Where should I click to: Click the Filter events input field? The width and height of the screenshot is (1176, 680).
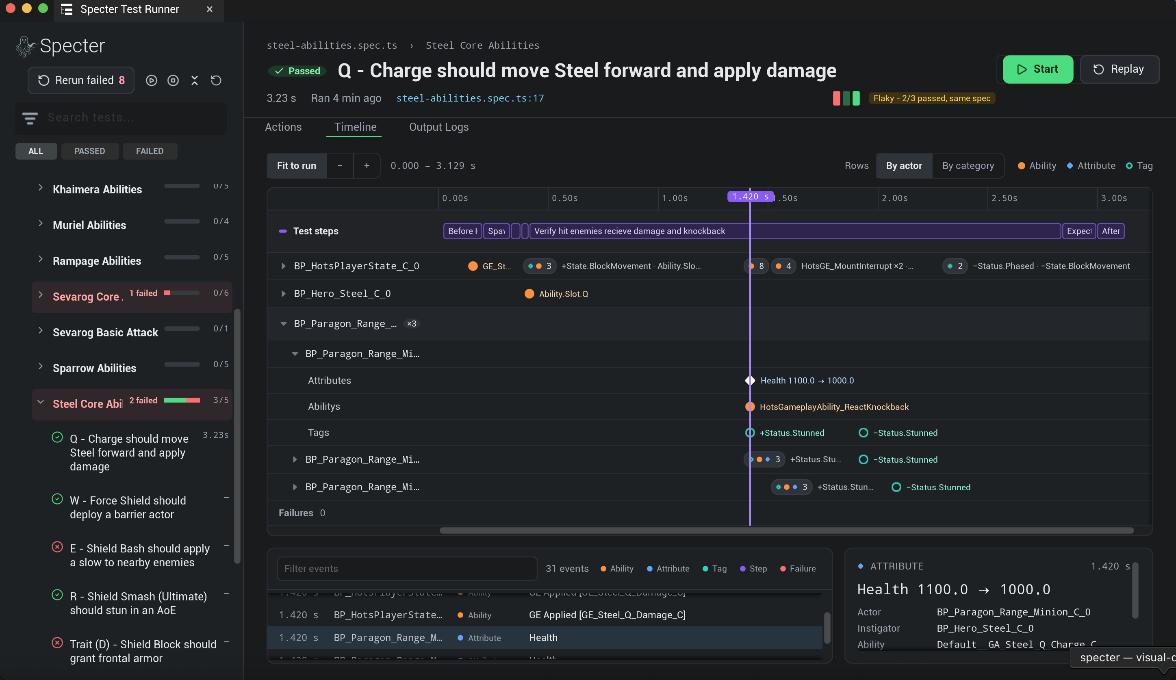pos(407,569)
